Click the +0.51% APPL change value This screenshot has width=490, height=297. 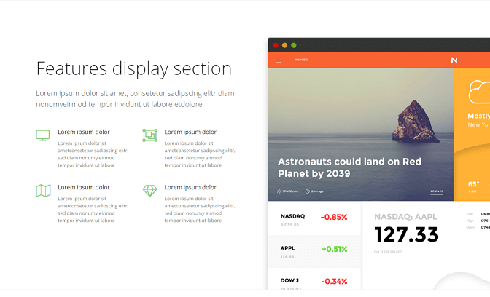coord(335,249)
